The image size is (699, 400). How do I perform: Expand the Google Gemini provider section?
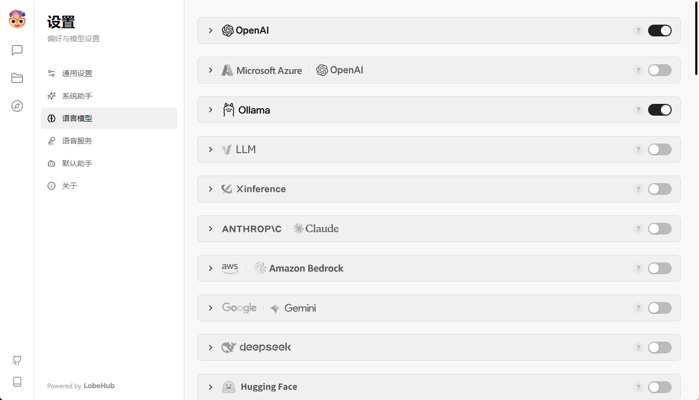[x=211, y=308]
